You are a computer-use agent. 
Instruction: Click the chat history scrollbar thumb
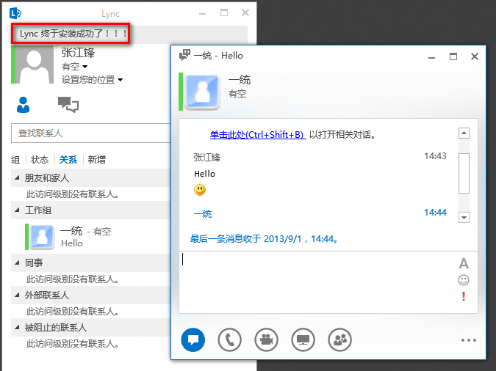(x=464, y=173)
